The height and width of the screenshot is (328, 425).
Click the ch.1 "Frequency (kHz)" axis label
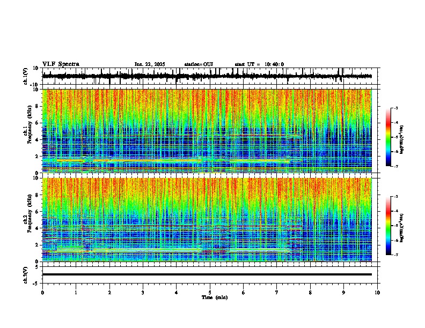[30, 125]
